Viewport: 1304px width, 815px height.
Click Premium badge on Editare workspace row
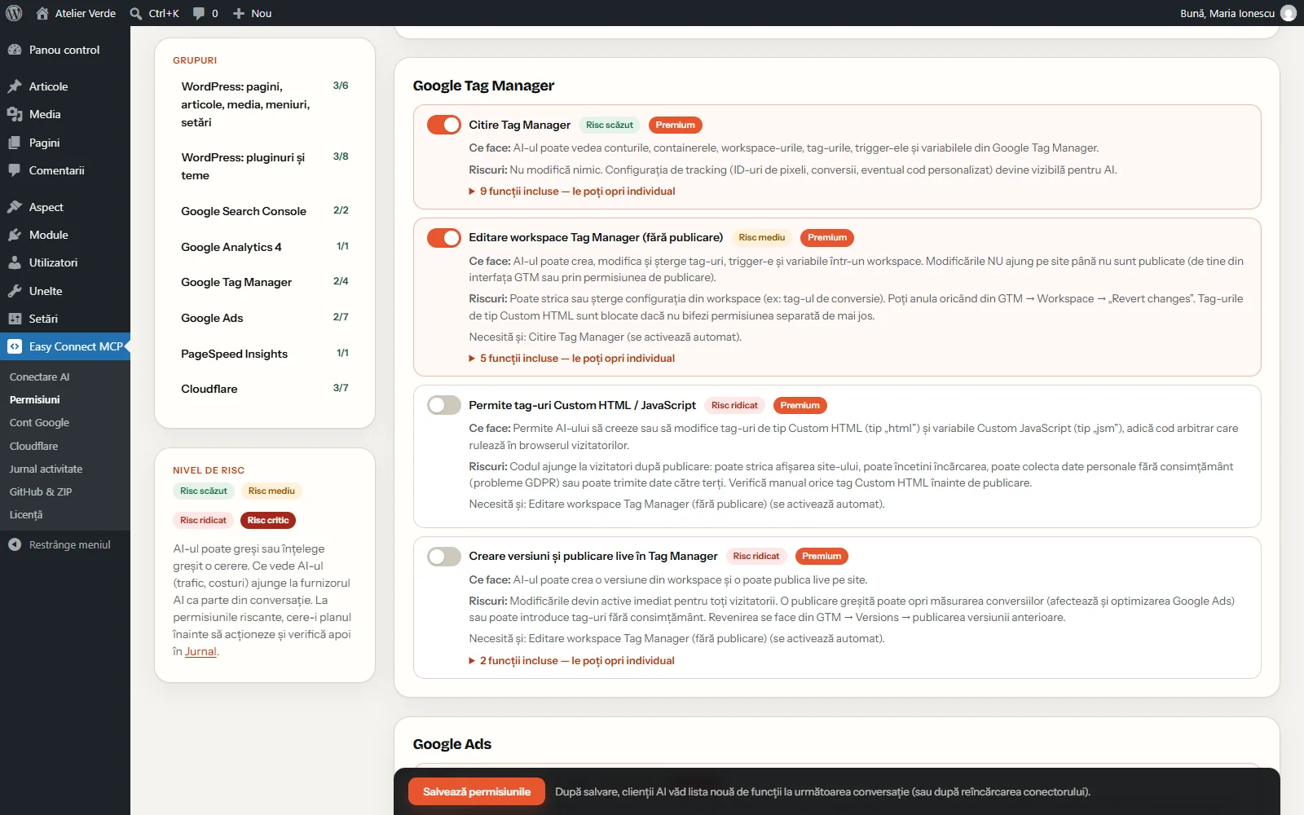827,237
